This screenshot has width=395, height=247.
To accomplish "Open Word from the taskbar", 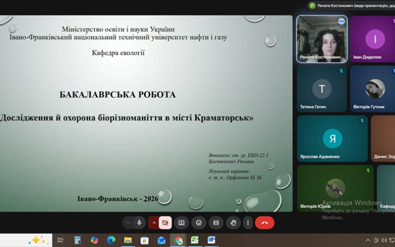I will 211,240.
